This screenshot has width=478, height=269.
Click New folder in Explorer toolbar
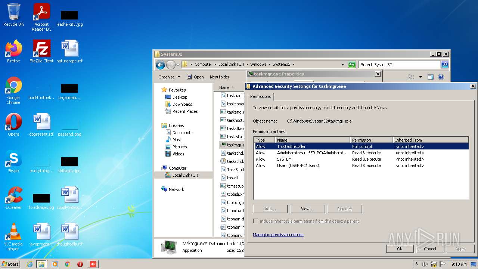[x=220, y=77]
